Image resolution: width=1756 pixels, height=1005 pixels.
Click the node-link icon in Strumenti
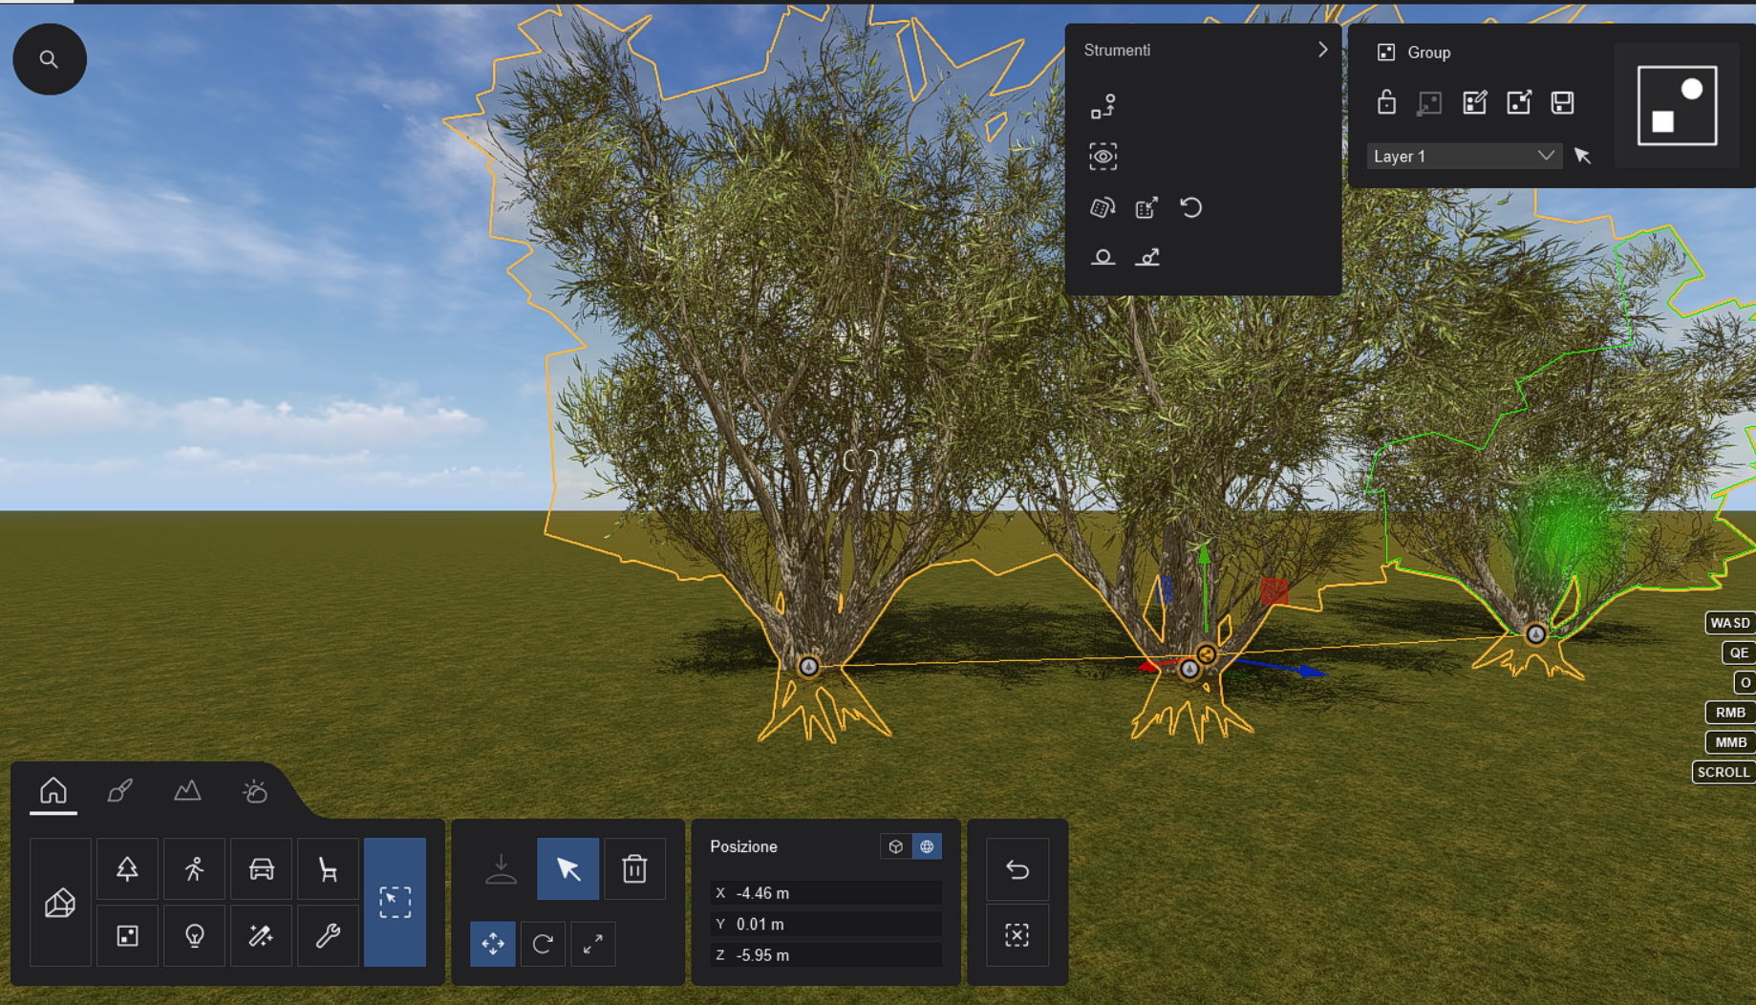[x=1103, y=106]
